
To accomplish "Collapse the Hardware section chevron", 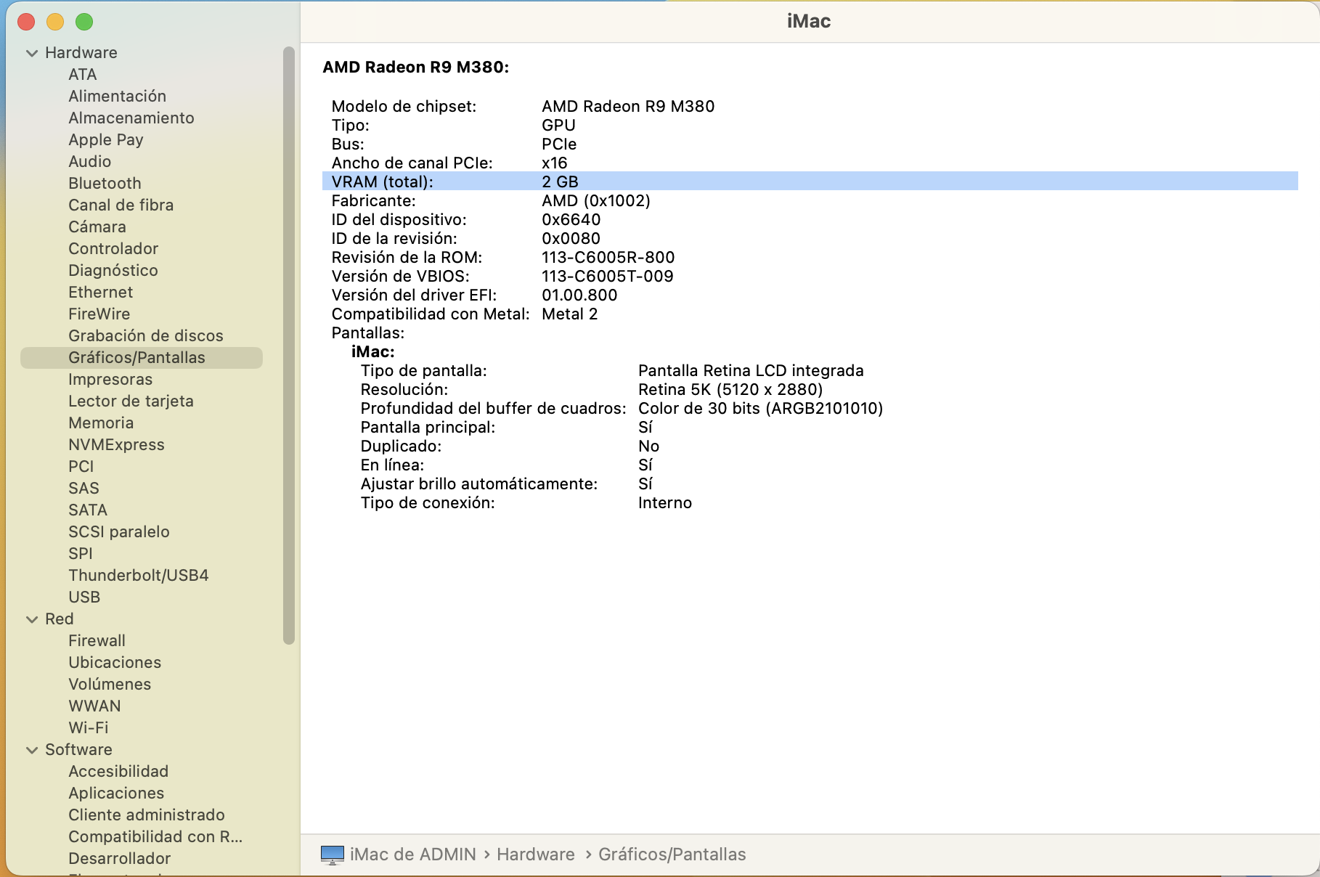I will point(32,53).
